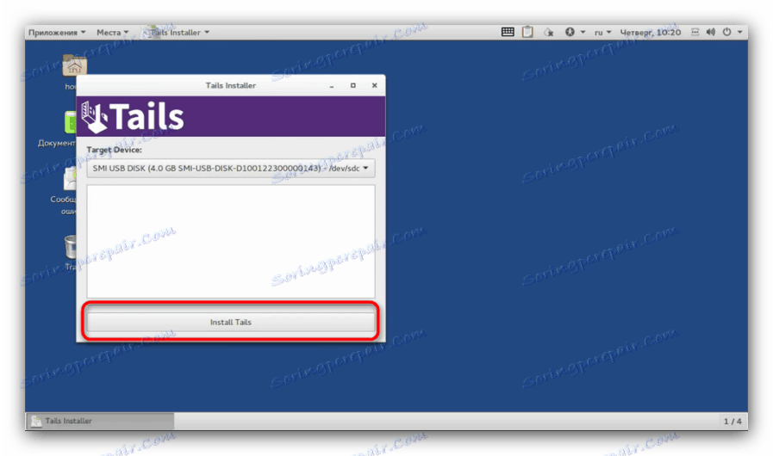Click the clipboard icon in top panel

pyautogui.click(x=527, y=32)
